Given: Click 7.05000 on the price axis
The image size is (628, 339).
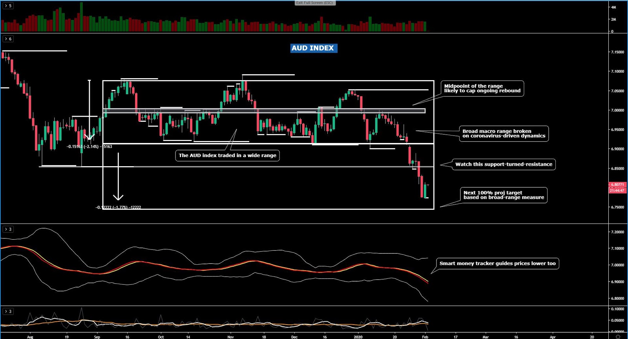Looking at the screenshot, I should 617,91.
